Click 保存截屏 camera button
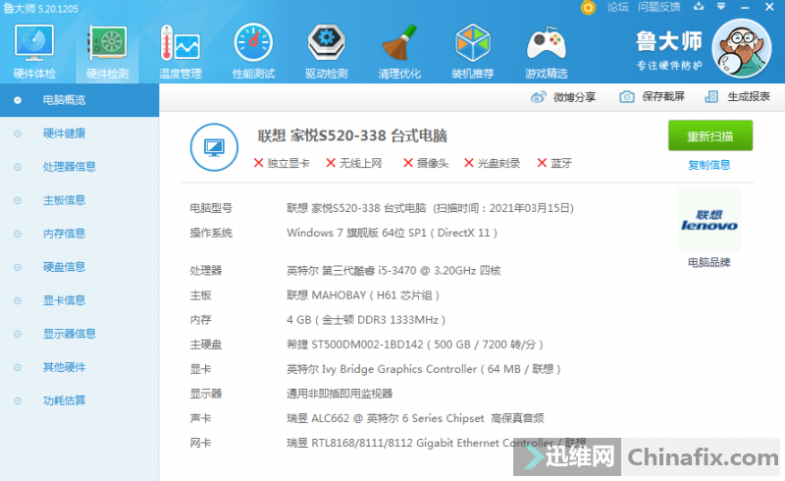785x481 pixels. 652,96
